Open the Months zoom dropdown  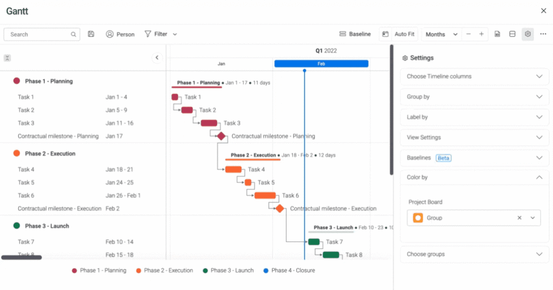click(x=441, y=34)
